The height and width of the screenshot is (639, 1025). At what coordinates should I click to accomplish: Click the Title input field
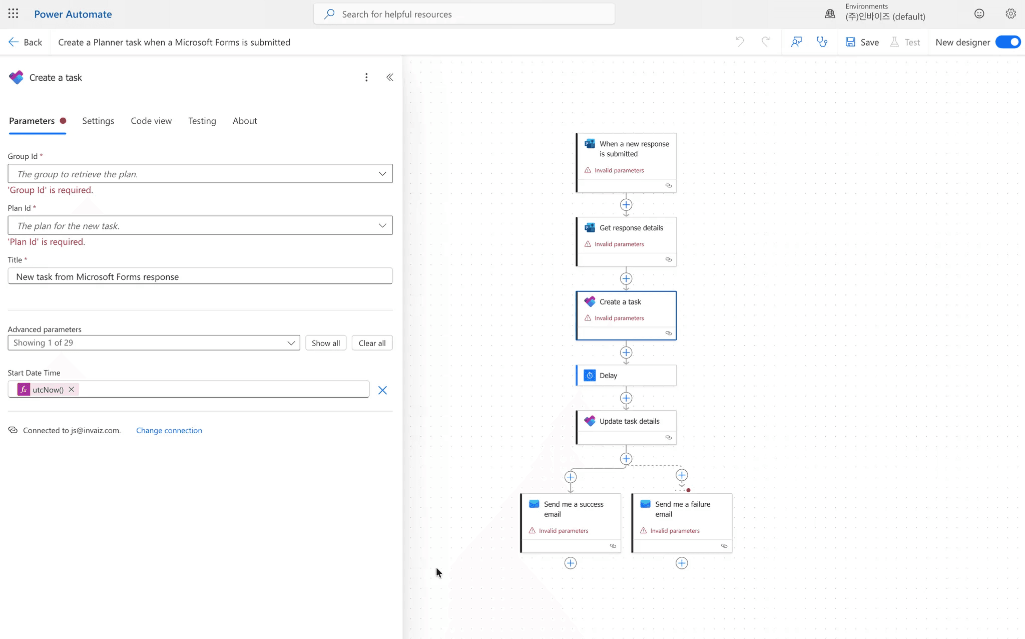200,276
